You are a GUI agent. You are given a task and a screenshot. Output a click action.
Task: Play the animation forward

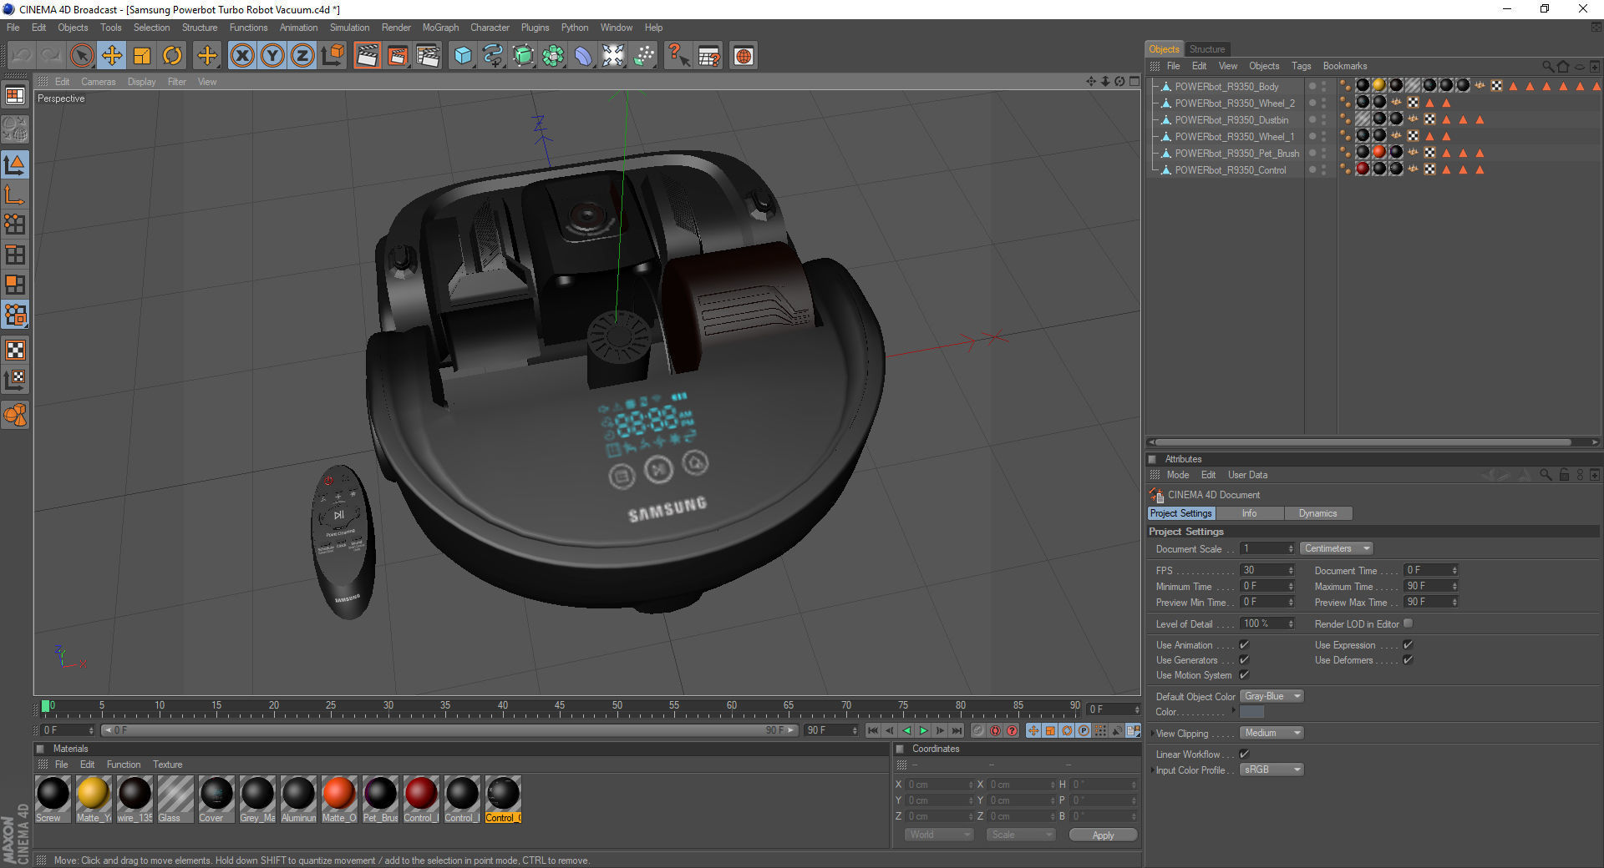[923, 730]
